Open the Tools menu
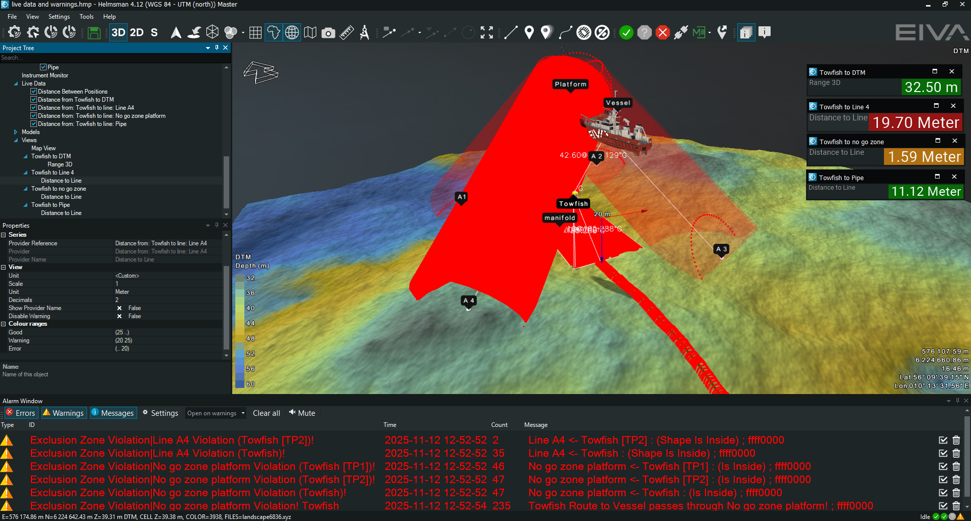Viewport: 971px width, 521px height. click(x=87, y=17)
